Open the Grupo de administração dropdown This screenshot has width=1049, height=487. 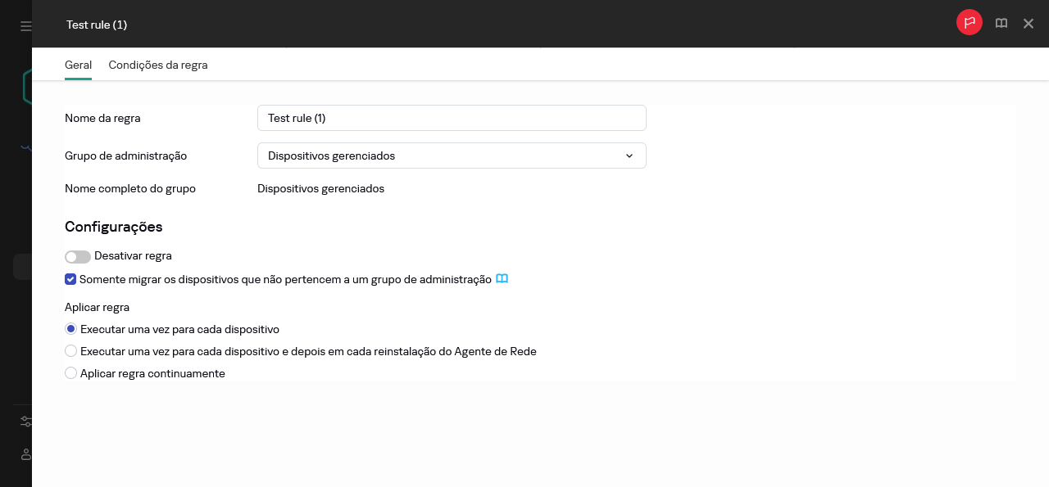pyautogui.click(x=451, y=156)
